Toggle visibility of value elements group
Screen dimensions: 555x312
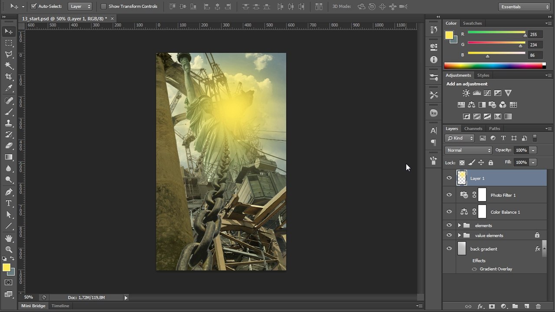pos(449,235)
